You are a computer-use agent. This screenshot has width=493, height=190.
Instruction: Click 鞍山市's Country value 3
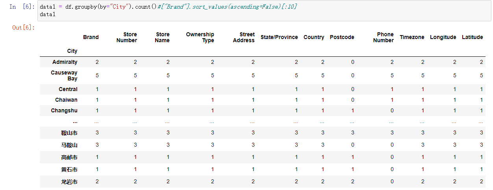[x=323, y=133]
